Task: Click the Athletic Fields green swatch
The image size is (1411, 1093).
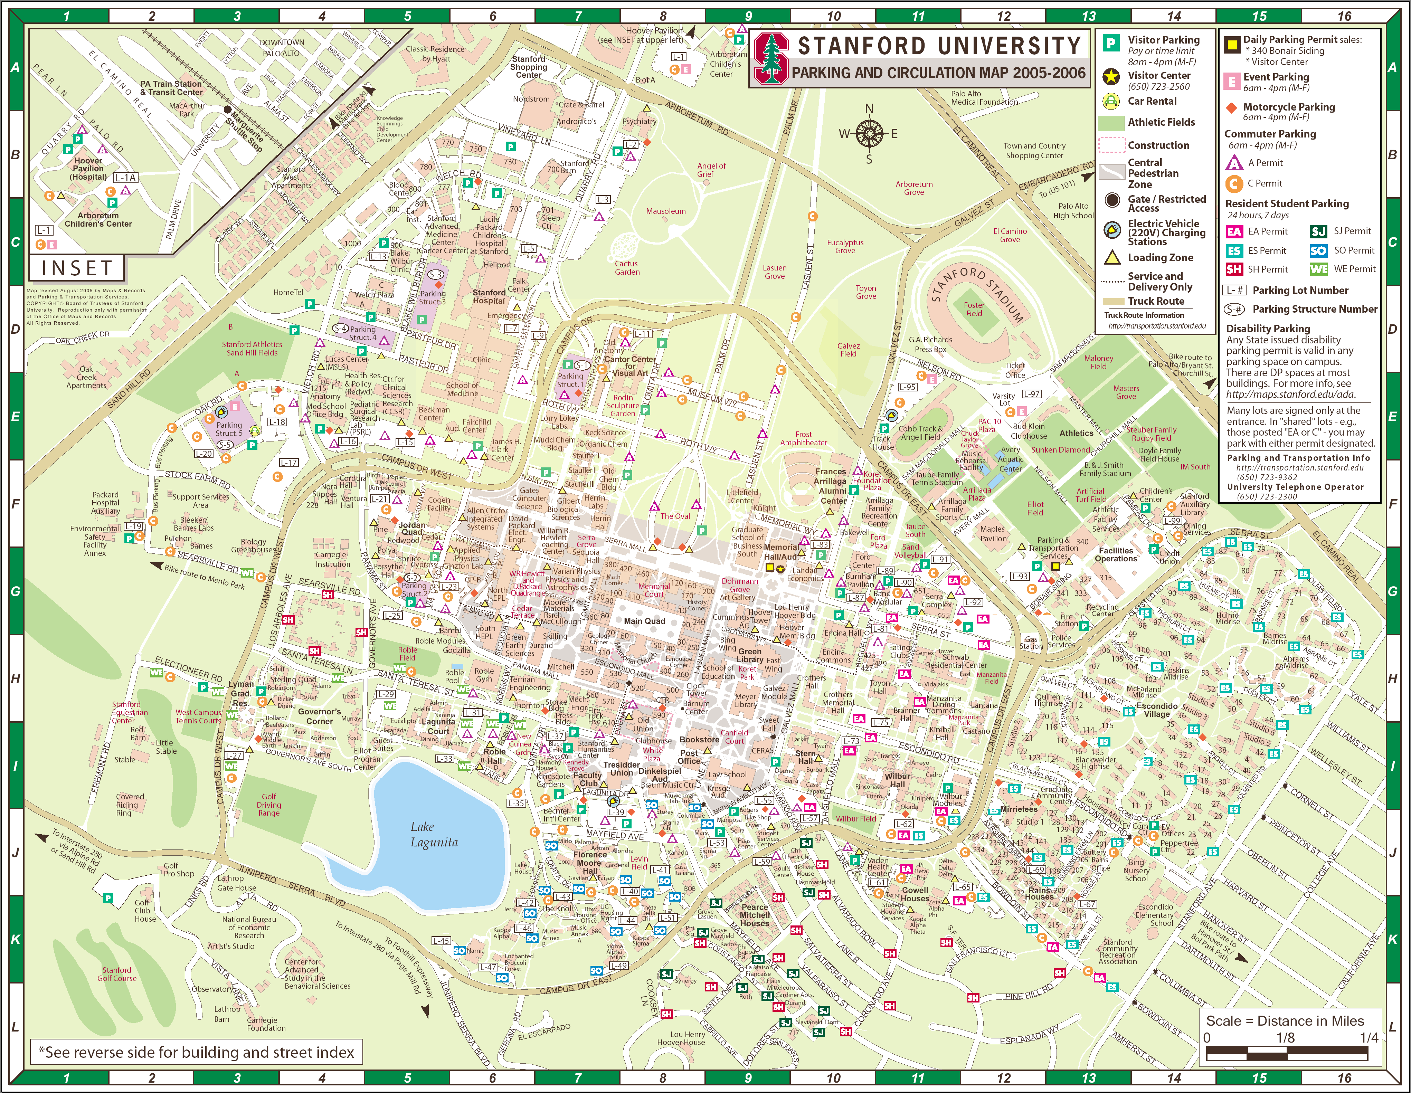Action: [x=1111, y=123]
